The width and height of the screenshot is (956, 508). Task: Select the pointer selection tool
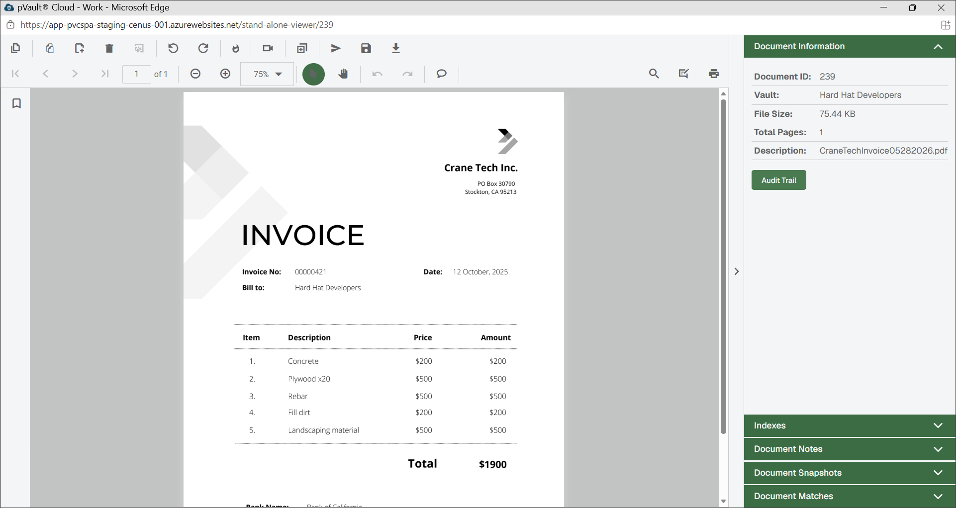(314, 75)
